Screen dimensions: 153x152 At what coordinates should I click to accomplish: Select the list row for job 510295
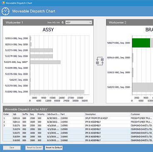point(78,140)
